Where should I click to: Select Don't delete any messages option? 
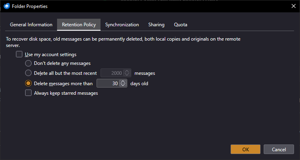(28, 63)
